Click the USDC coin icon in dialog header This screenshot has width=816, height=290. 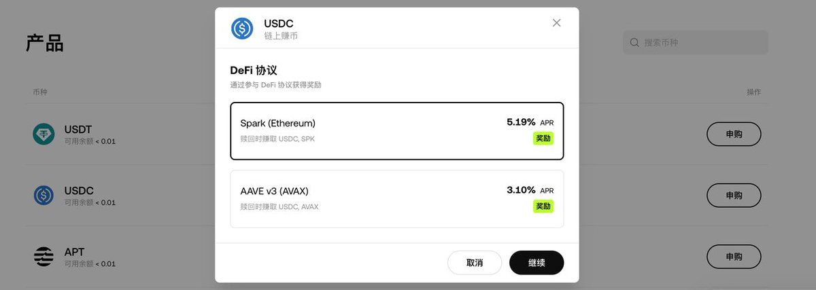click(x=242, y=29)
